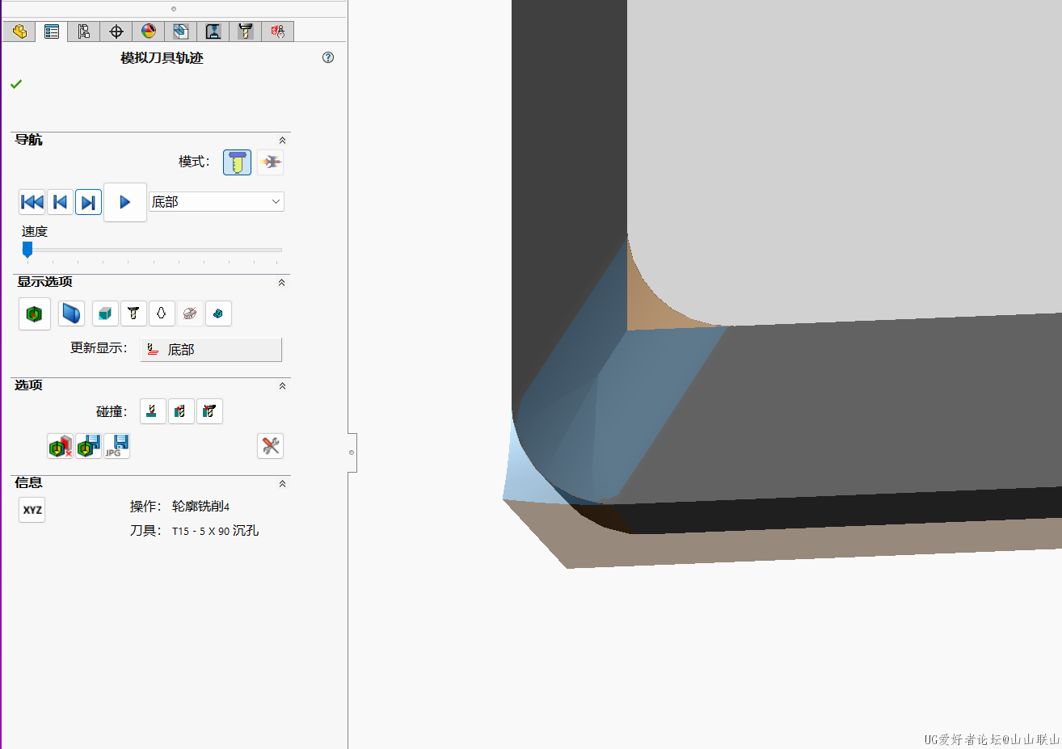Screen dimensions: 1062x749
Task: Open the 底部 navigation dropdown
Action: pyautogui.click(x=217, y=201)
